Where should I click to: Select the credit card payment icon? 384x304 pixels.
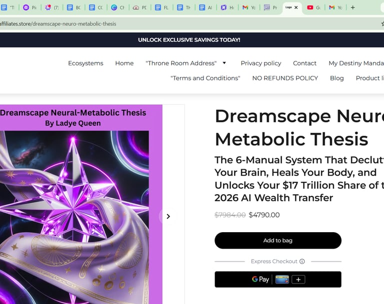(x=282, y=280)
